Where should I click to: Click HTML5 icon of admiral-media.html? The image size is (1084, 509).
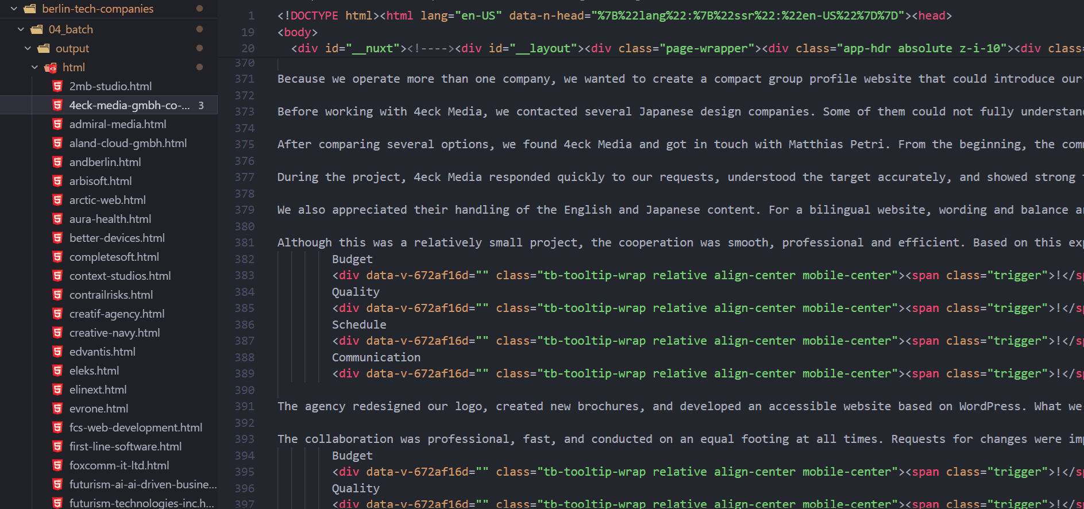tap(57, 124)
